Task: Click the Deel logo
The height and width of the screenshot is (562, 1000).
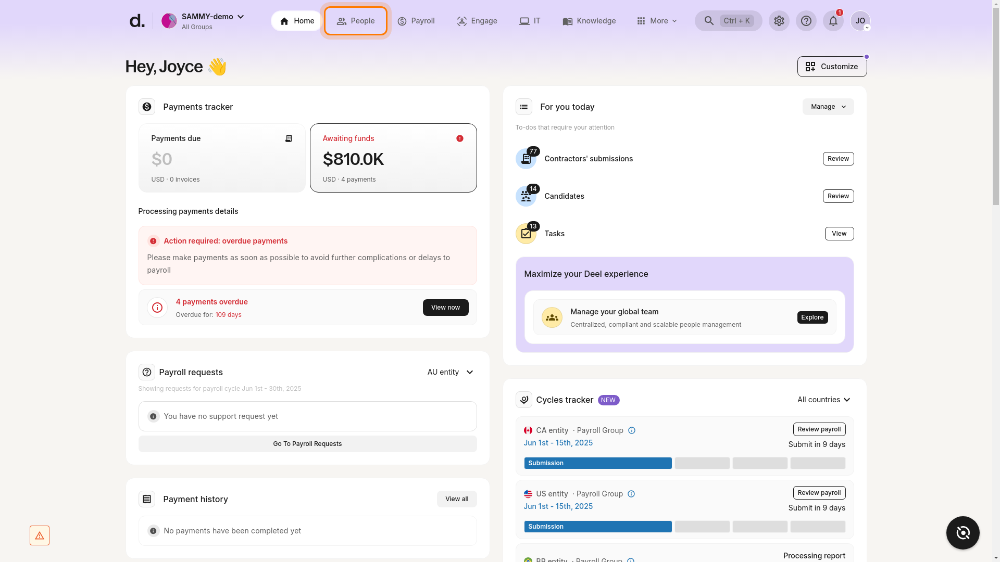Action: pos(136,20)
